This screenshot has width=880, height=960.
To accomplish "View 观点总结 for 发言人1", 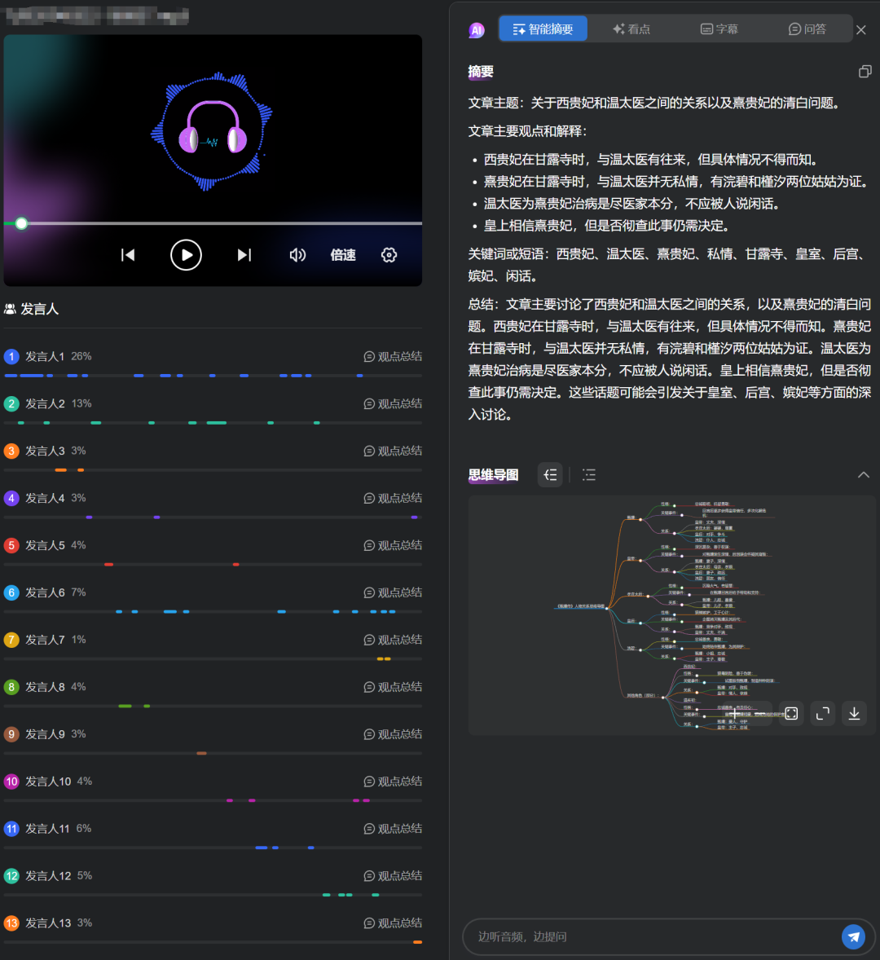I will click(x=393, y=356).
